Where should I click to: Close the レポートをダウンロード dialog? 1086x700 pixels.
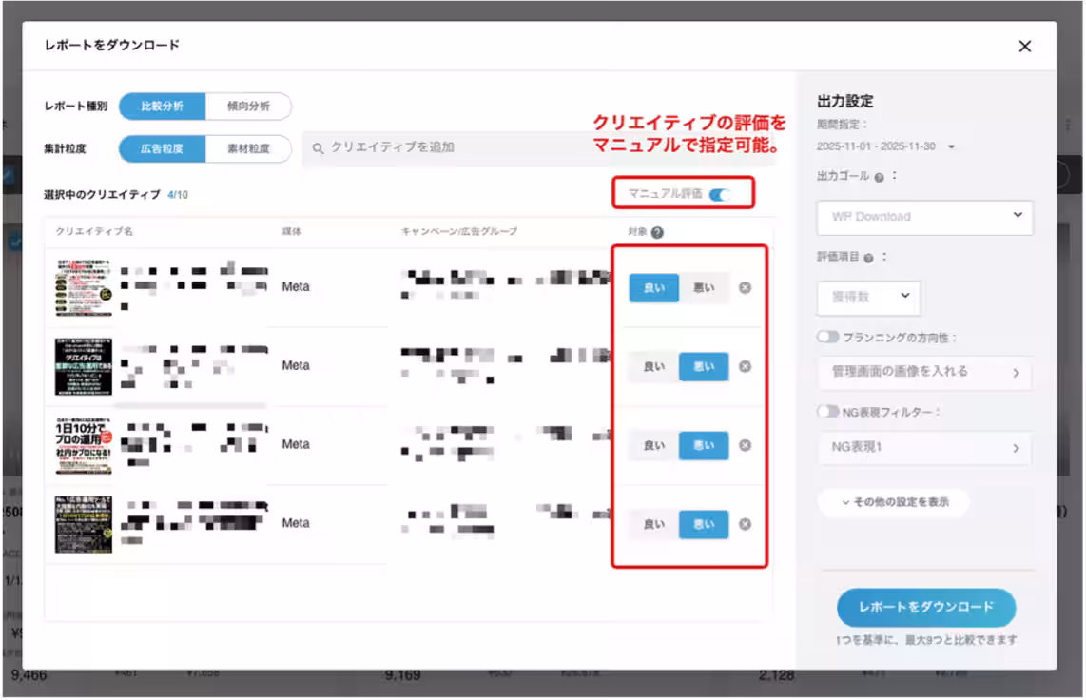[x=1024, y=46]
